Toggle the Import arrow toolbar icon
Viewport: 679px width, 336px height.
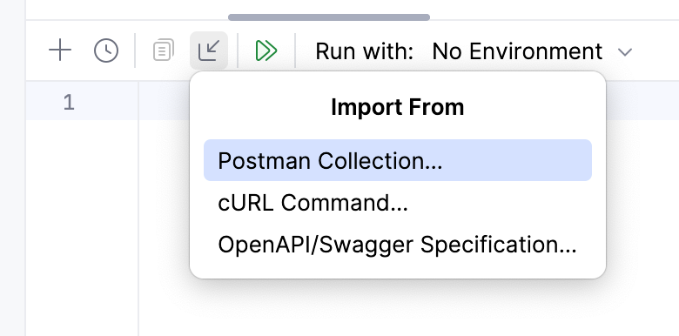point(209,50)
